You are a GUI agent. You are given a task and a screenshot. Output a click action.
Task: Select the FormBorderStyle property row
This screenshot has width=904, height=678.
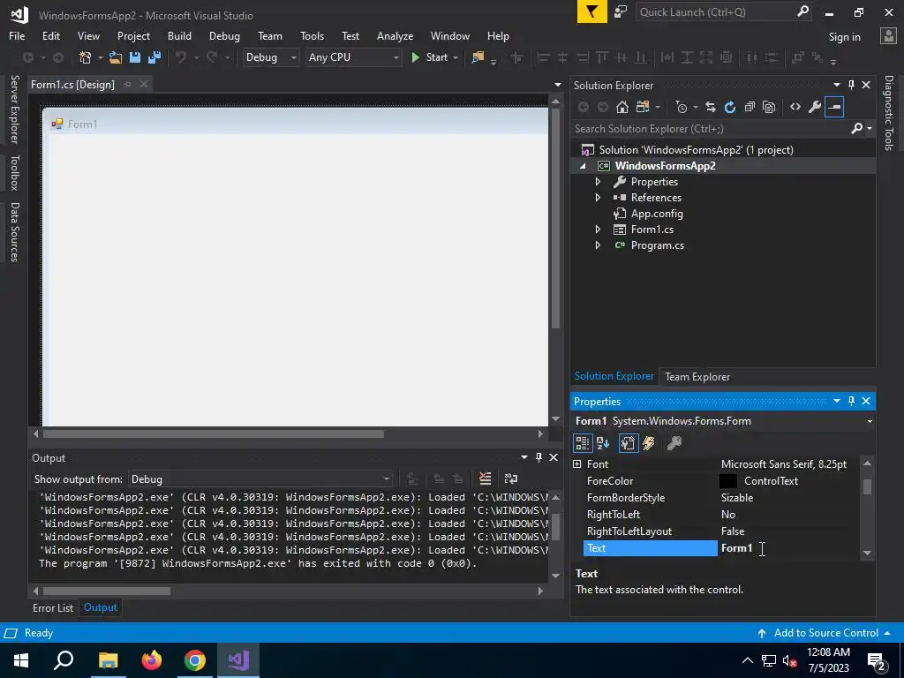[x=722, y=498]
